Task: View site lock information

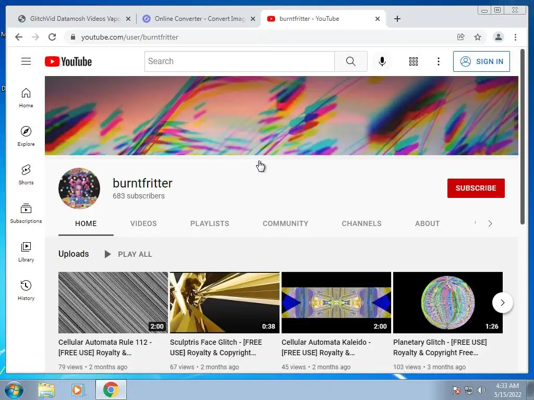Action: pos(72,37)
